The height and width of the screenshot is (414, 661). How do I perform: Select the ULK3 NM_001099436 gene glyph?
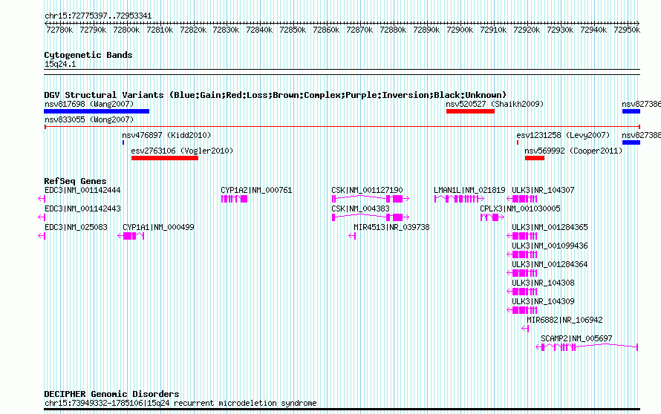[x=522, y=254]
